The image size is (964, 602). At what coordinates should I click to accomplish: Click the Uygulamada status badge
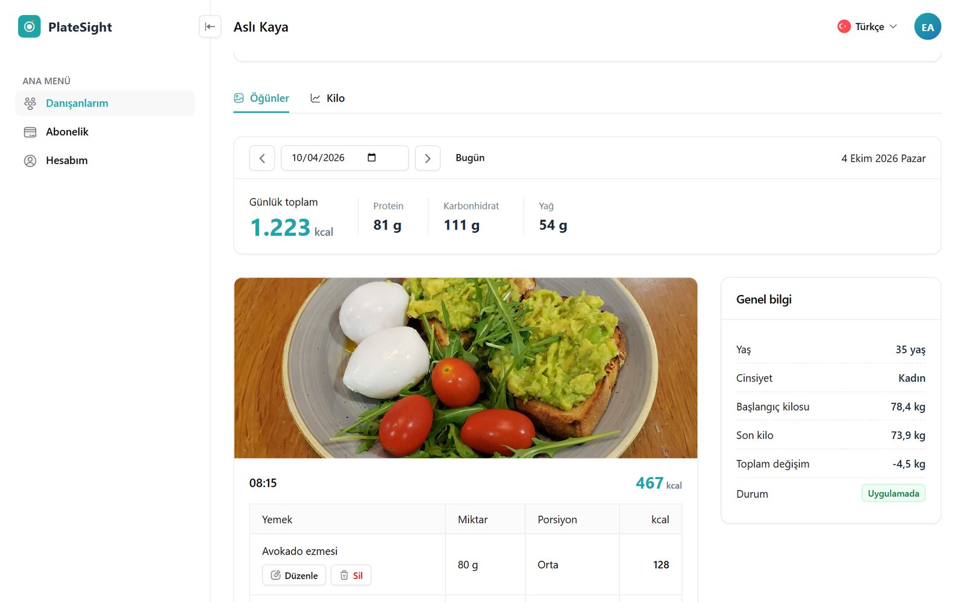click(x=894, y=493)
